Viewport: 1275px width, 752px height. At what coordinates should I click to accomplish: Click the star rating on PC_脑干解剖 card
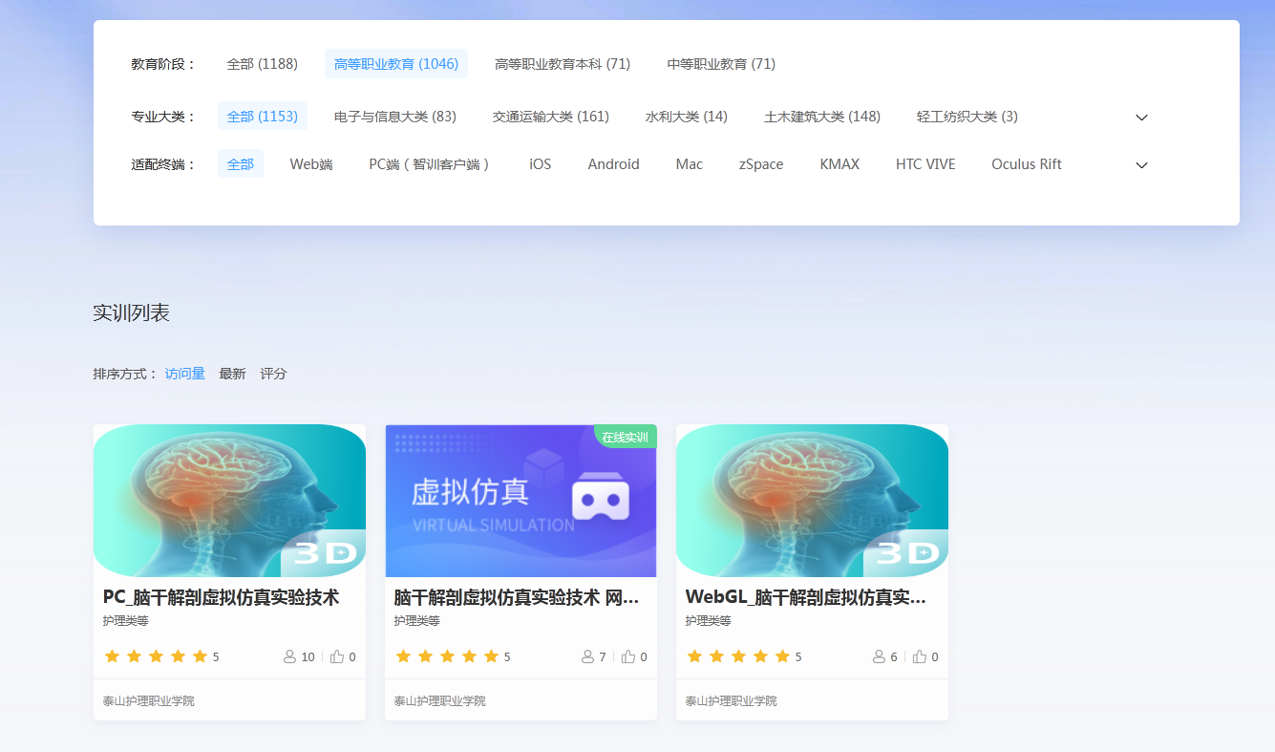156,656
